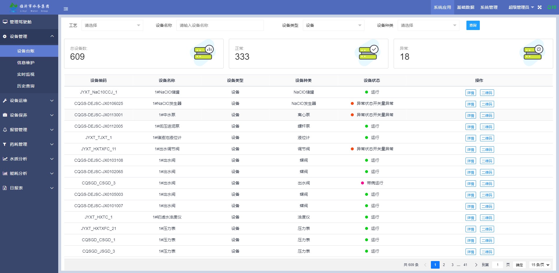Click the 确定 page jump button

pyautogui.click(x=519, y=265)
